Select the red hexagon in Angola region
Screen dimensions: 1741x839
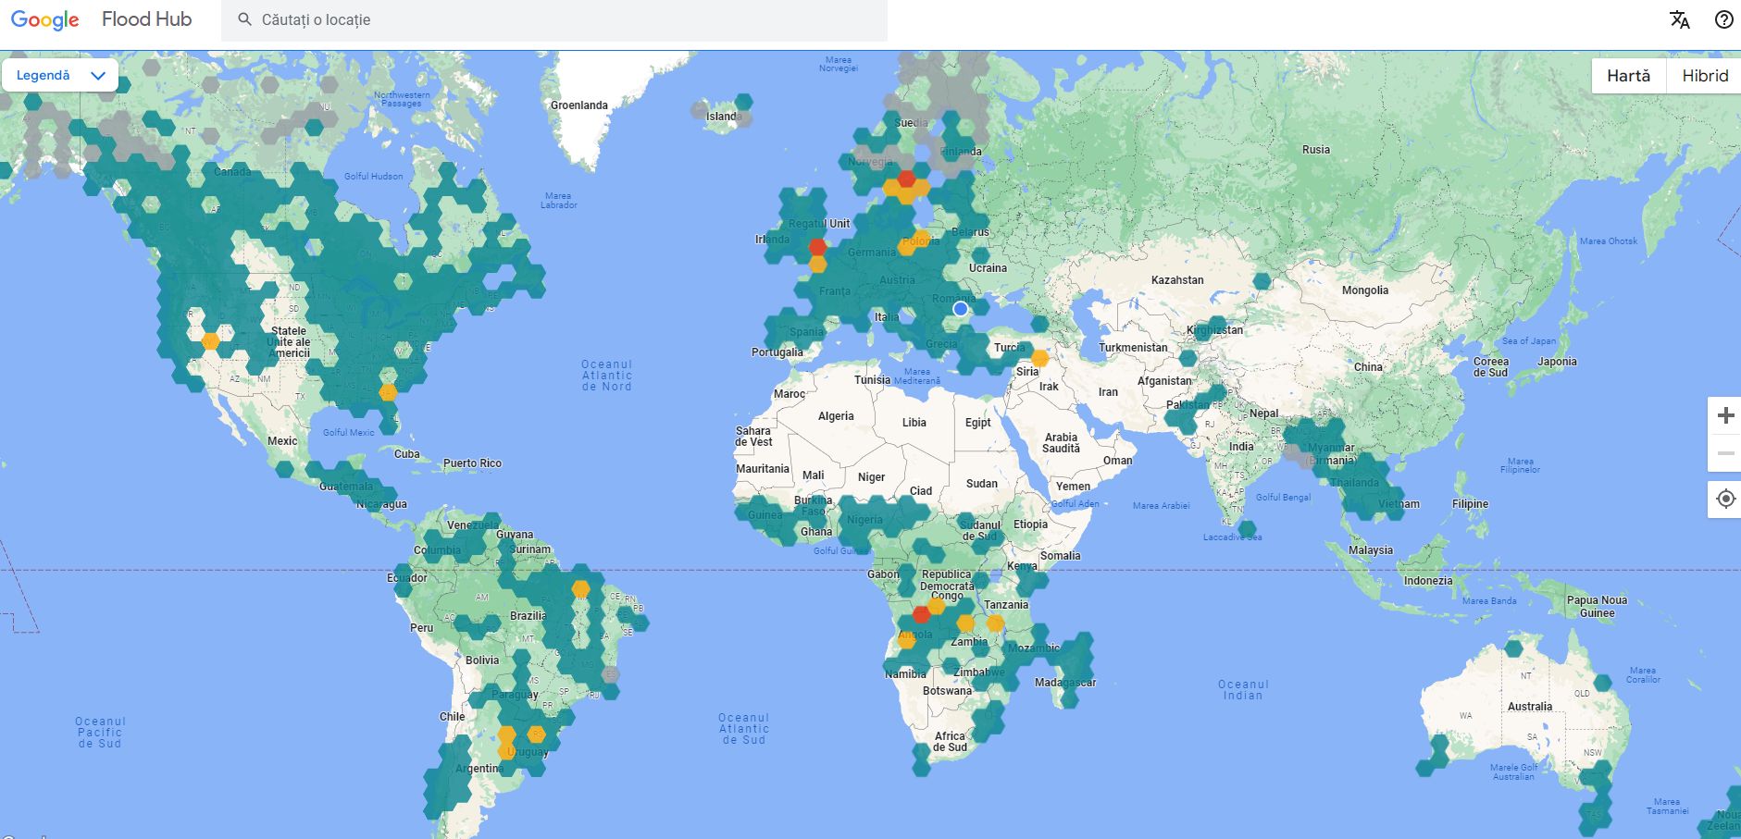point(921,614)
